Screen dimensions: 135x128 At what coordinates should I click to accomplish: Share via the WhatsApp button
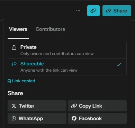pyautogui.click(x=37, y=118)
